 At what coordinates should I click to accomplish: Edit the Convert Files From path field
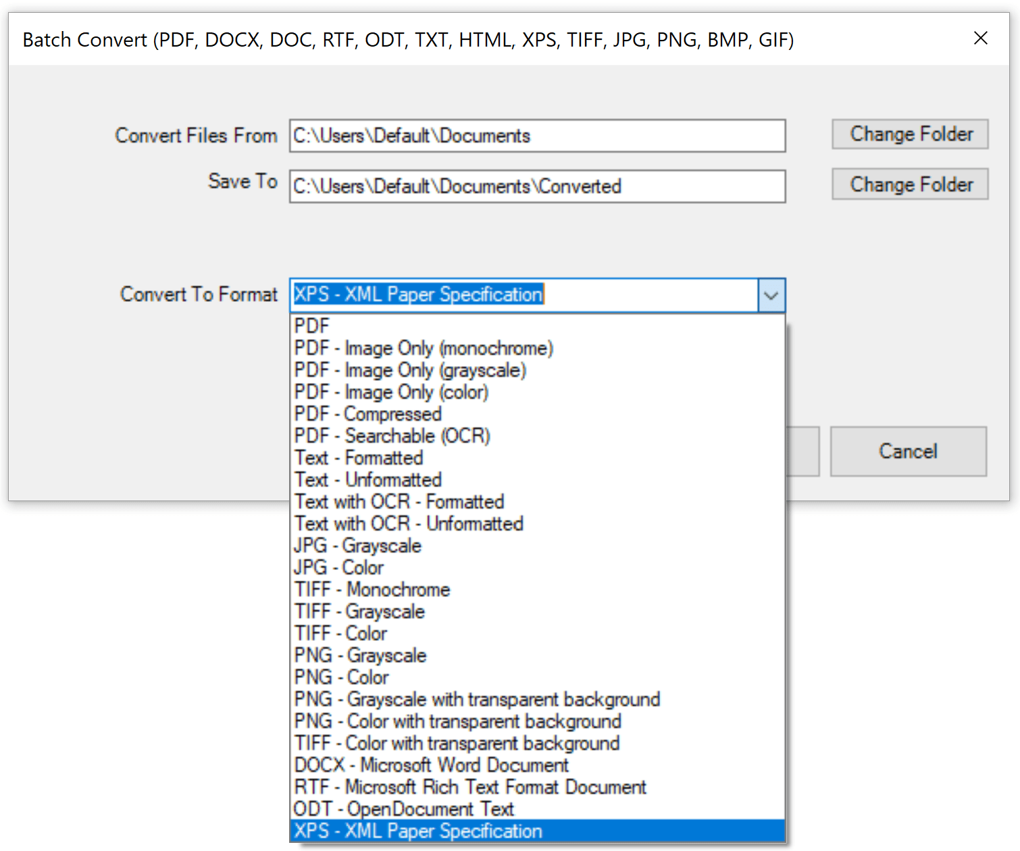pos(536,136)
